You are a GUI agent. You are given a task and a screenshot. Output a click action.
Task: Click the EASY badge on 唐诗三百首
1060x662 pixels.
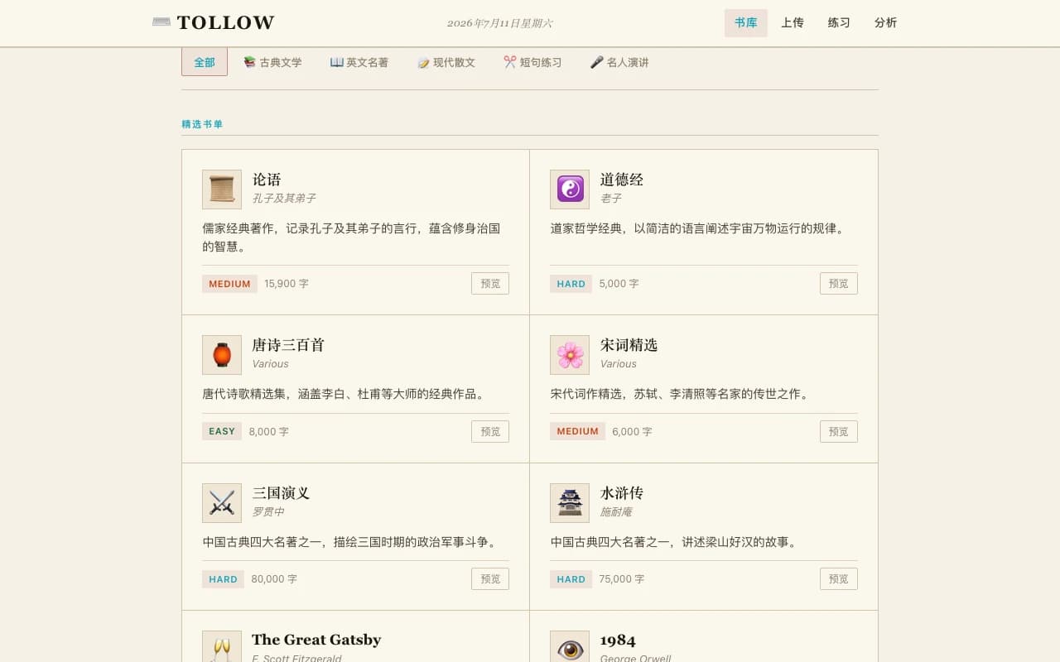tap(222, 431)
